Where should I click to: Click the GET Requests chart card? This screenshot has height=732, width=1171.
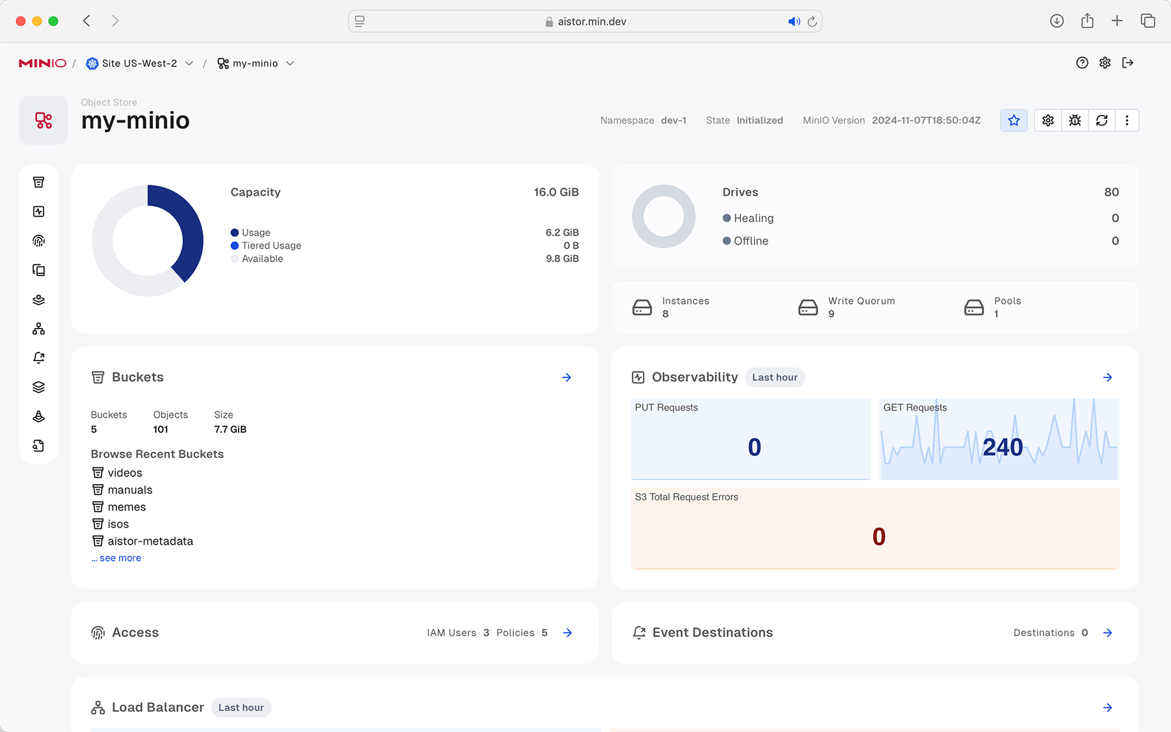[x=999, y=439]
